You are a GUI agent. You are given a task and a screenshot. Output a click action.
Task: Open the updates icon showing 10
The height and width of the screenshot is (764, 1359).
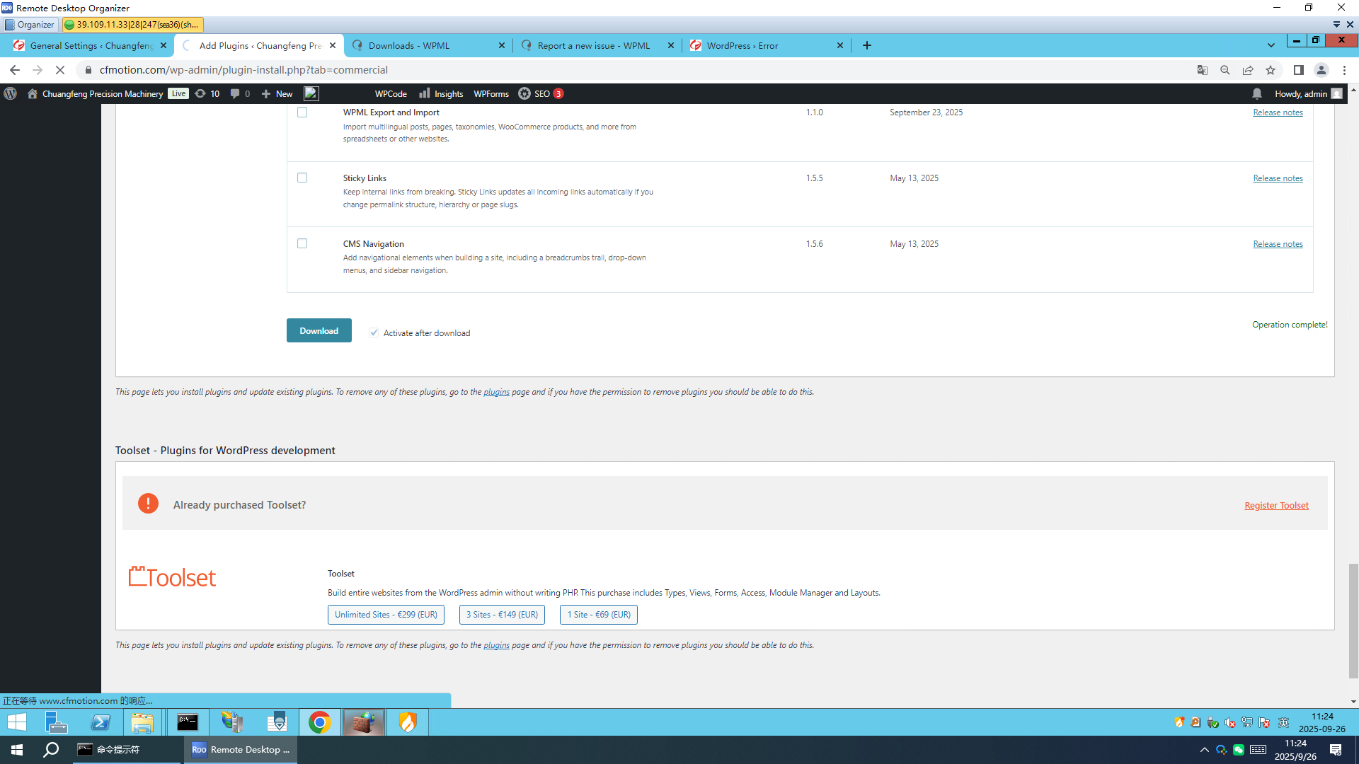207,93
